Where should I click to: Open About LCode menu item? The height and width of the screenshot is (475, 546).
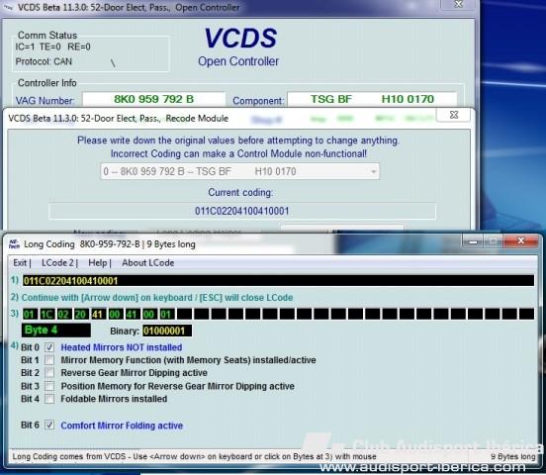click(148, 263)
